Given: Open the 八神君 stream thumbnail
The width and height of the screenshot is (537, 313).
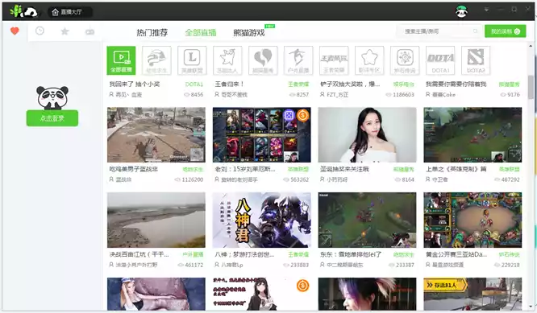Looking at the screenshot, I should (262, 220).
